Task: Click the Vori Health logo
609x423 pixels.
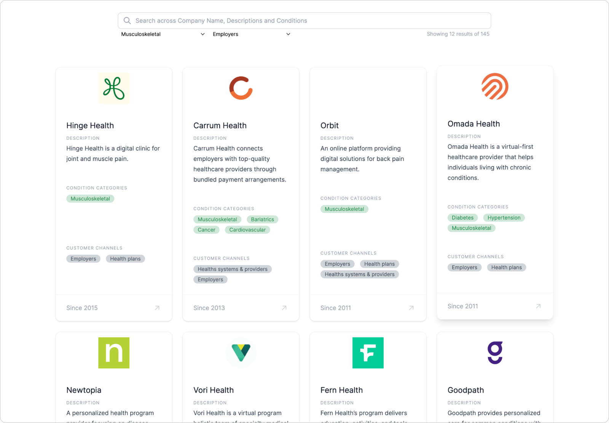Action: coord(241,353)
